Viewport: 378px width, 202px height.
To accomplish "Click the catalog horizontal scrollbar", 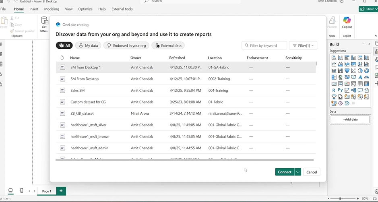I will [x=185, y=160].
